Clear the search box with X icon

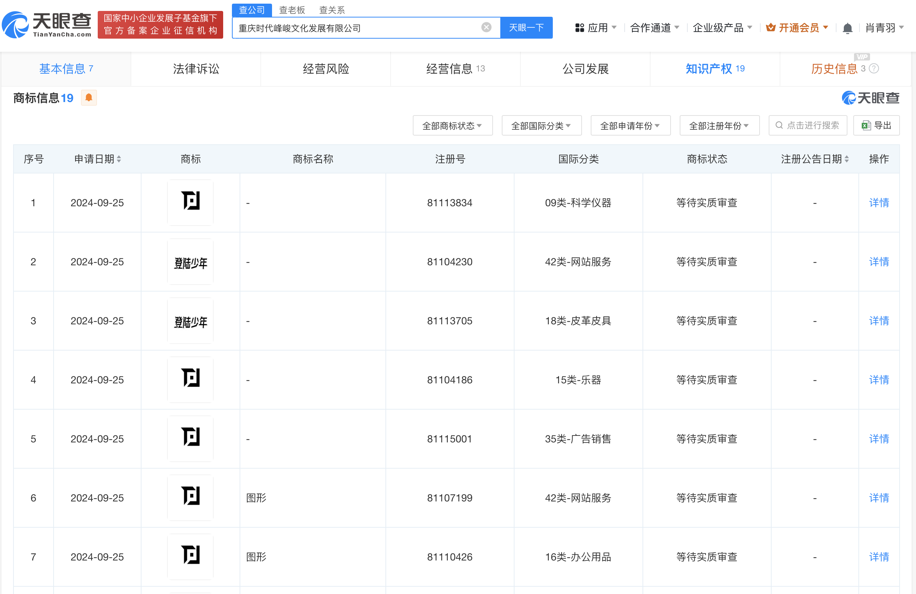[486, 27]
